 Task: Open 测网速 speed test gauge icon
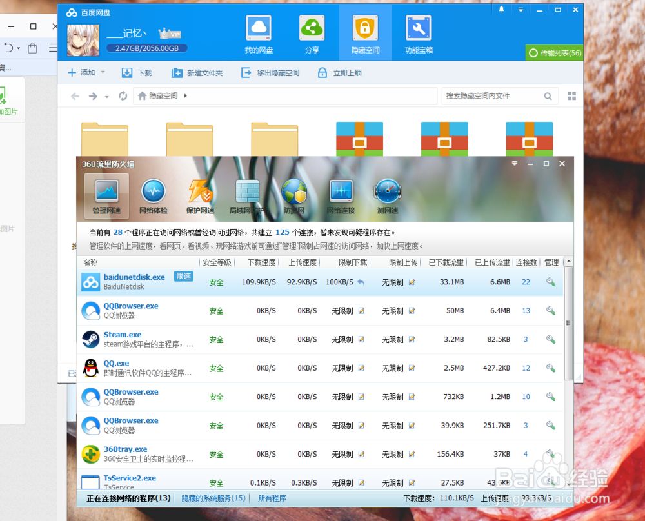click(x=388, y=196)
